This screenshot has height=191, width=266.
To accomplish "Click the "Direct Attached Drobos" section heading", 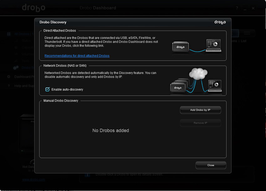I will (60, 31).
